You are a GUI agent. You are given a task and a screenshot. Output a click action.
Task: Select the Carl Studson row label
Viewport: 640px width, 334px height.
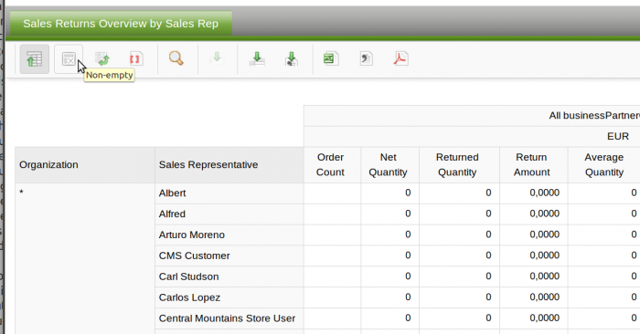point(188,277)
